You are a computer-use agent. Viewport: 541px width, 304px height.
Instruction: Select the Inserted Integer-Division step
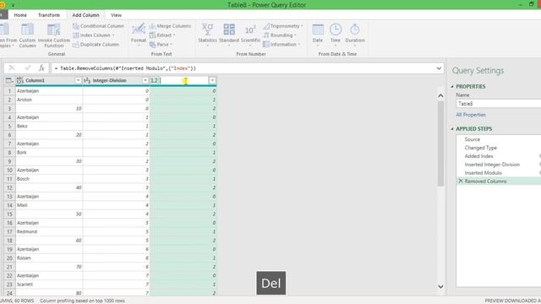click(x=492, y=165)
